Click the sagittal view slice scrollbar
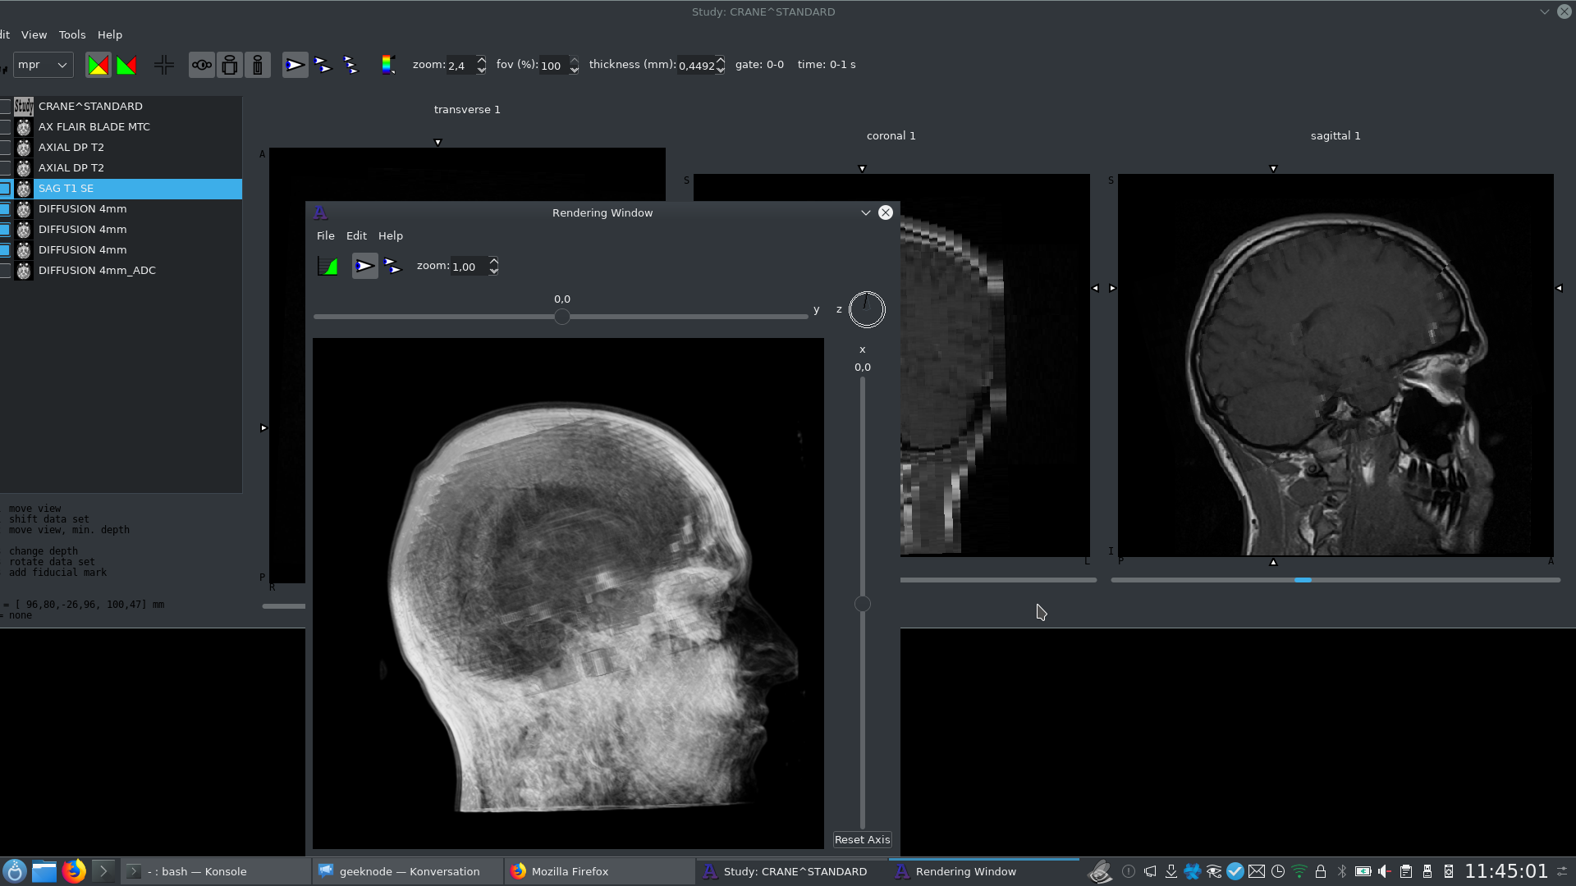 (1335, 580)
